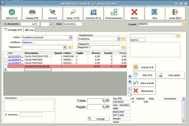189x126 pixels.
Task: Click the Sconto column header
Action: pos(107,53)
